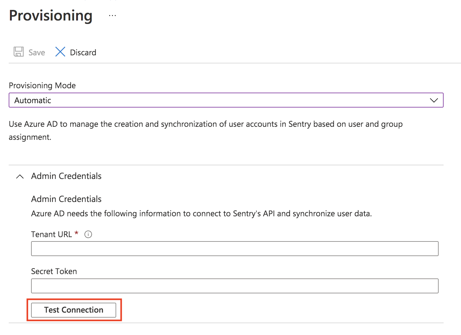Screen dimensions: 461x335
Task: Click the blue X next to Discard
Action: click(x=60, y=52)
